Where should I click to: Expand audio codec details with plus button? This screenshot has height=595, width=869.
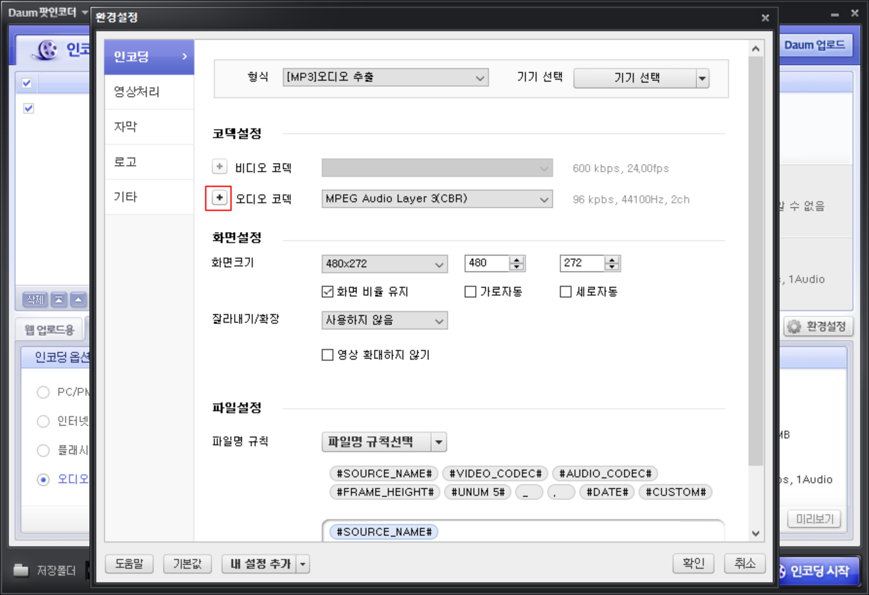tap(219, 198)
